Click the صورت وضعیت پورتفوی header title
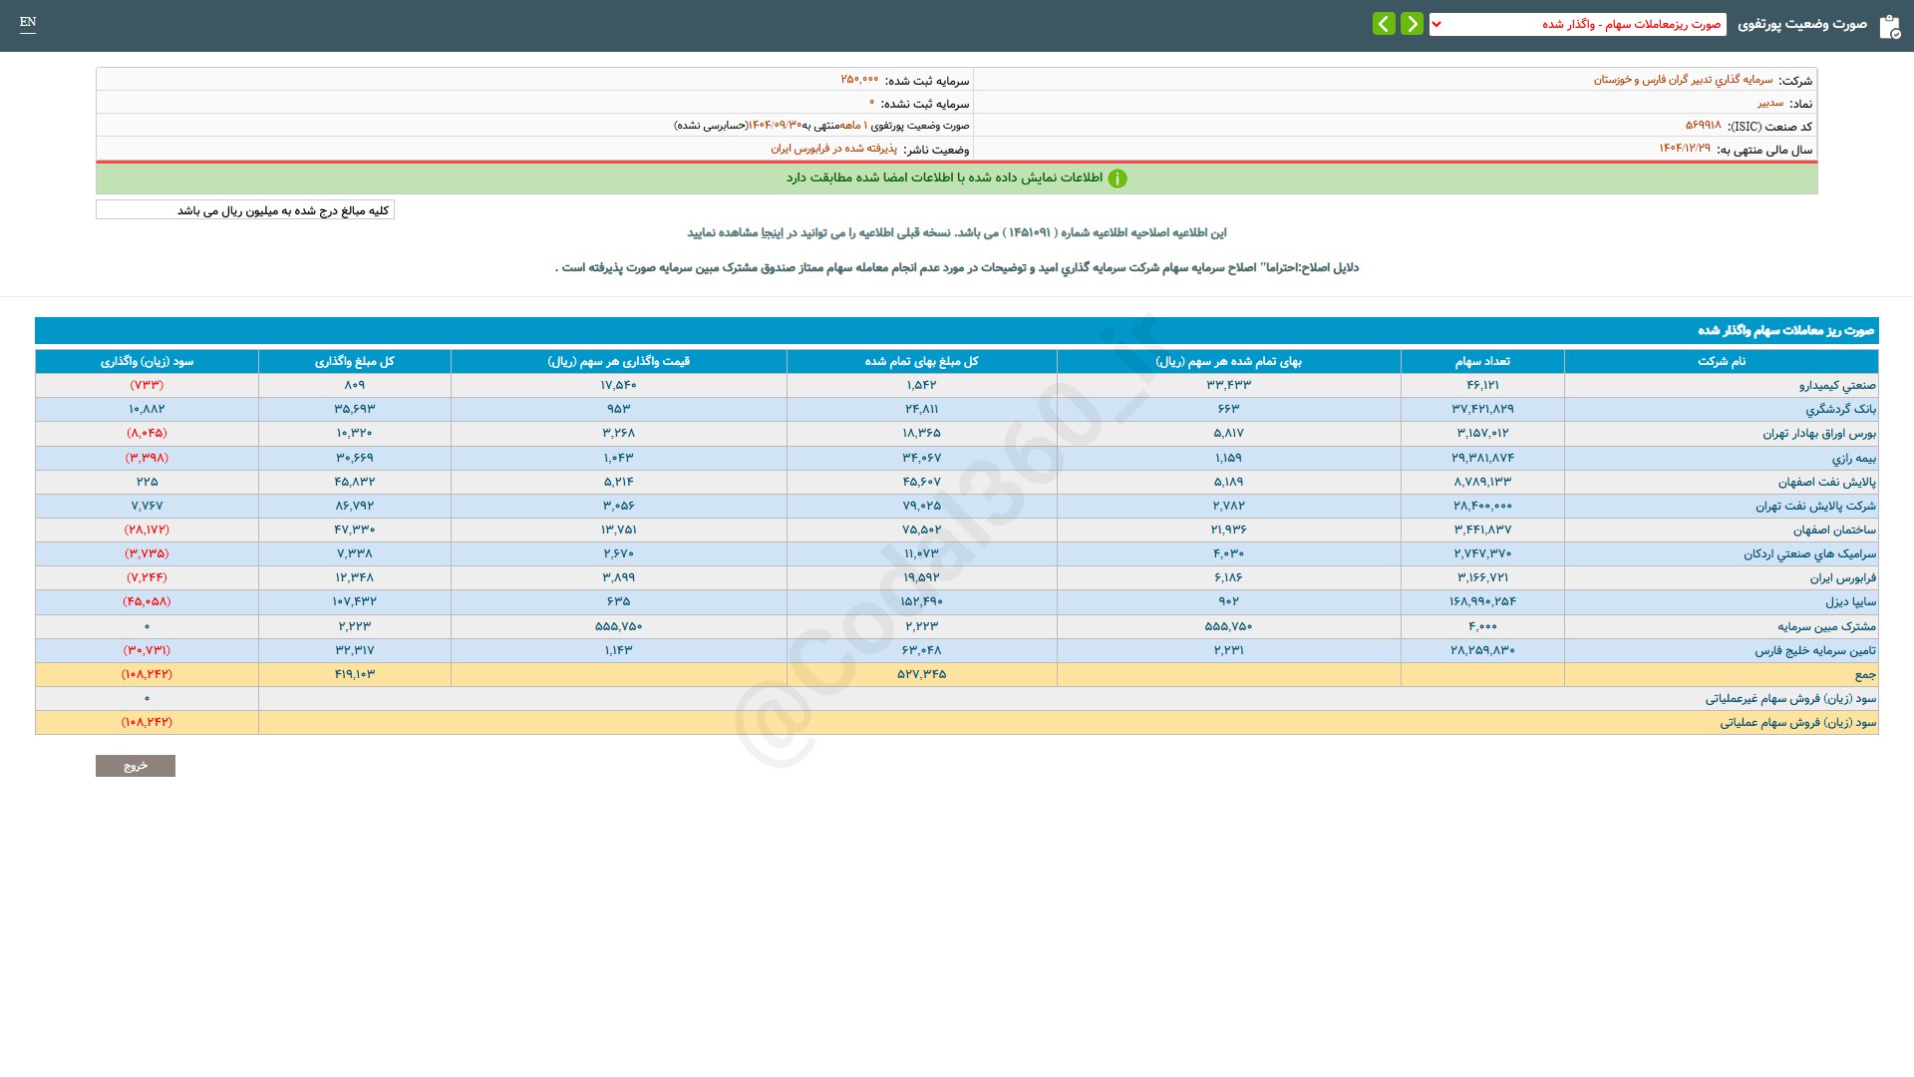Viewport: 1914px width, 1077px height. (1801, 24)
